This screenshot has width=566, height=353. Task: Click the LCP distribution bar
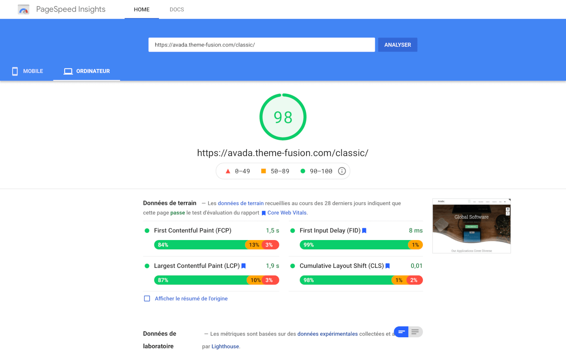click(x=217, y=280)
